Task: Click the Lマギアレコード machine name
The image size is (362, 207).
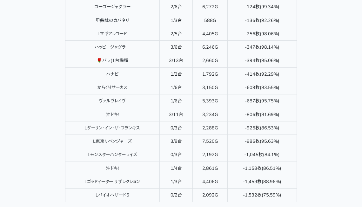Action: pyautogui.click(x=112, y=34)
